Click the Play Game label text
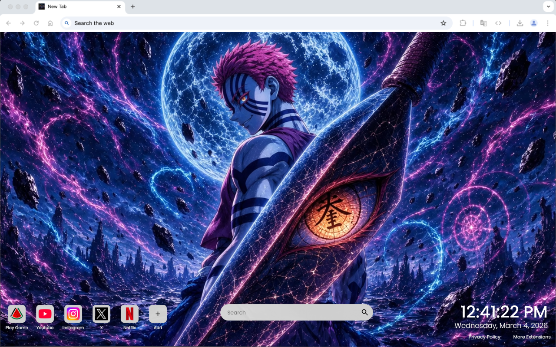The image size is (556, 347). 17,328
